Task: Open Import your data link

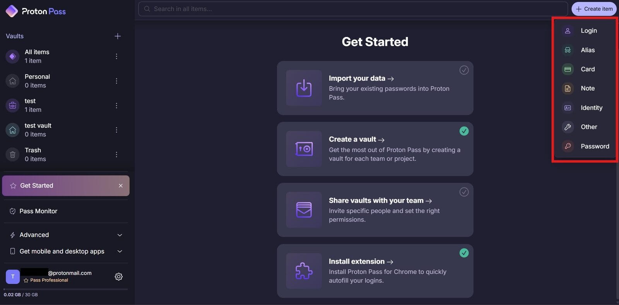Action: [361, 78]
